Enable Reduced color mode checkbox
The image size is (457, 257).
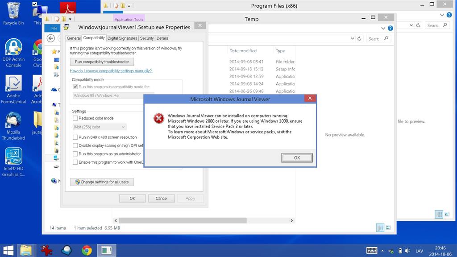click(75, 118)
